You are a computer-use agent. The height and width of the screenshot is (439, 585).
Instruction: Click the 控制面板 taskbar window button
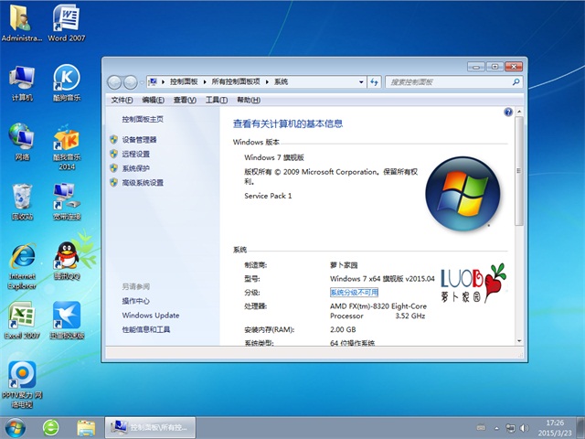pos(150,428)
